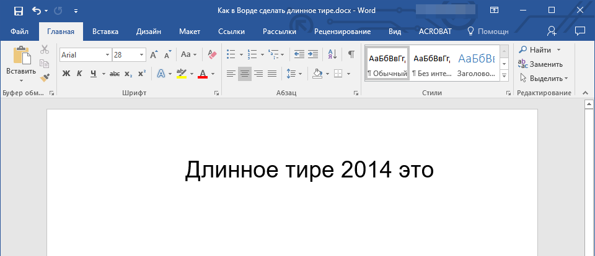Increase font size with grow font icon

[x=154, y=54]
